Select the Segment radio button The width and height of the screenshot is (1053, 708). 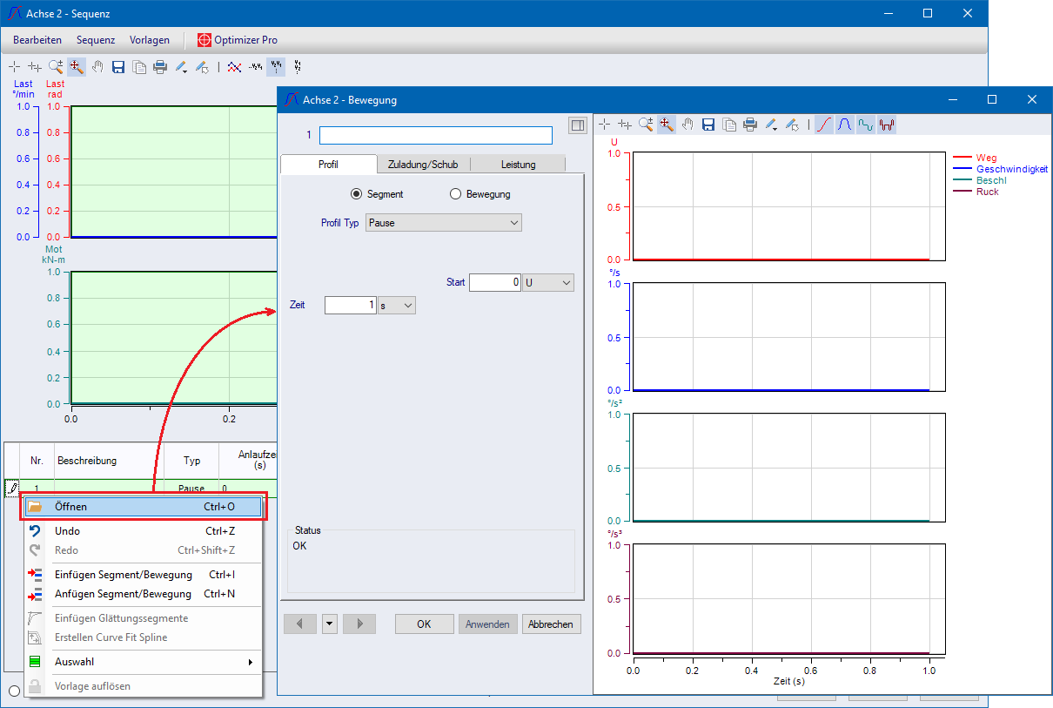click(356, 194)
